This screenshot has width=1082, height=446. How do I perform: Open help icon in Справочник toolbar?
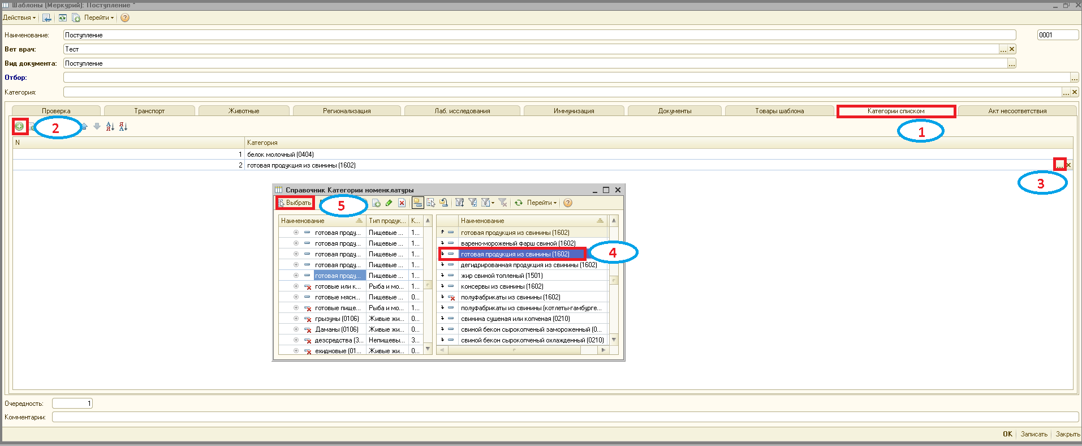[568, 203]
